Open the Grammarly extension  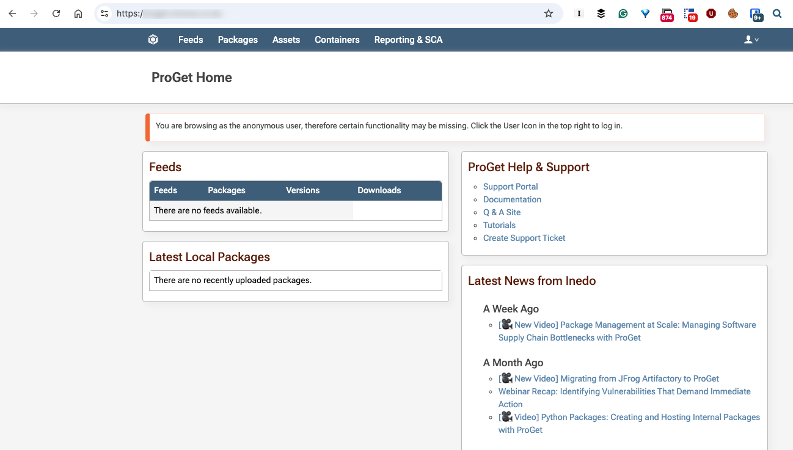click(623, 13)
